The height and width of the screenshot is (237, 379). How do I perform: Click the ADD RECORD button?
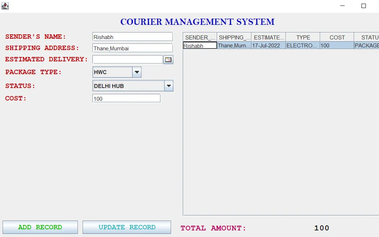point(40,227)
